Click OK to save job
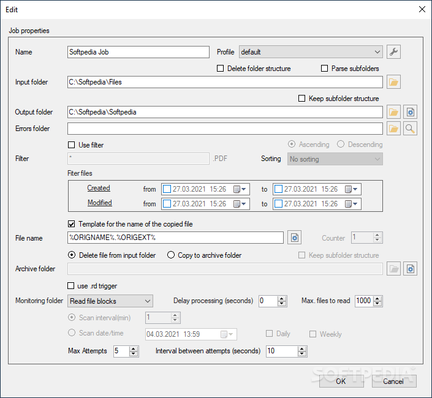Viewport: 432px width, 398px height. [341, 381]
